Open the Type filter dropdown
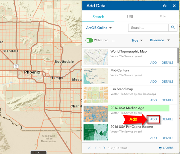 pyautogui.click(x=137, y=40)
